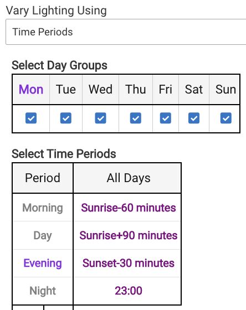Edit the Sunset-30 minutes evening time
The image size is (246, 310).
(129, 263)
